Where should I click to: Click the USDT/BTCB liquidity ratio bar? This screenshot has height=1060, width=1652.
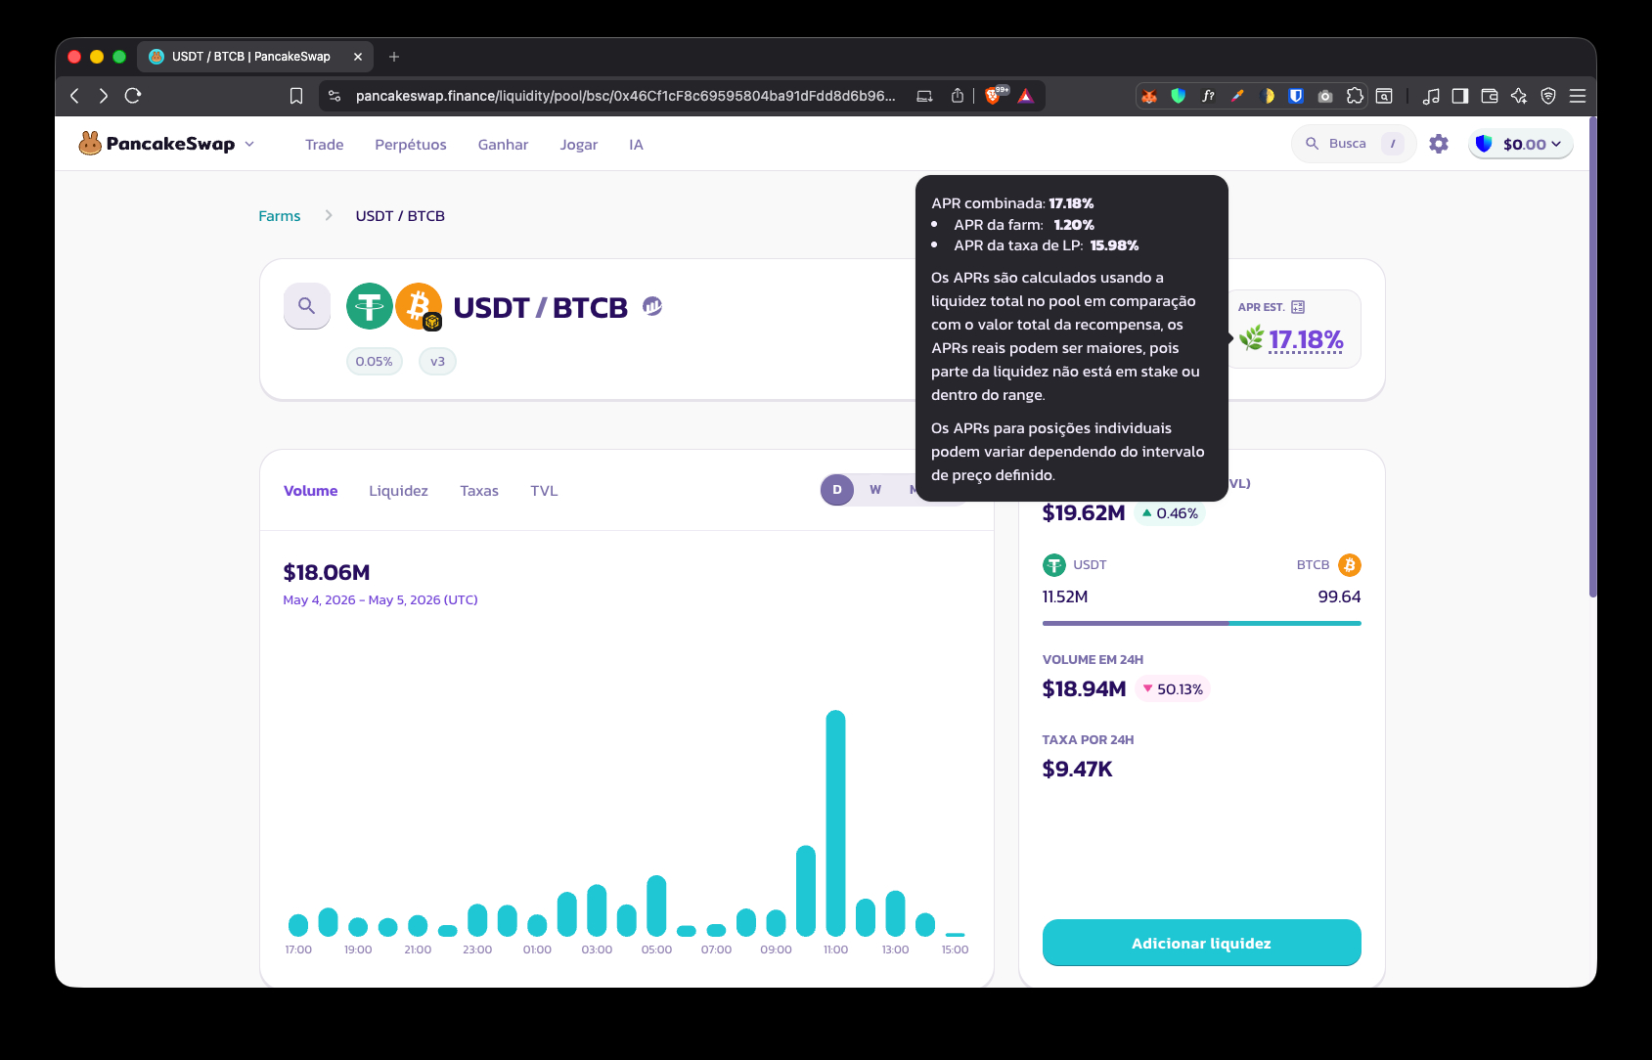1201,623
